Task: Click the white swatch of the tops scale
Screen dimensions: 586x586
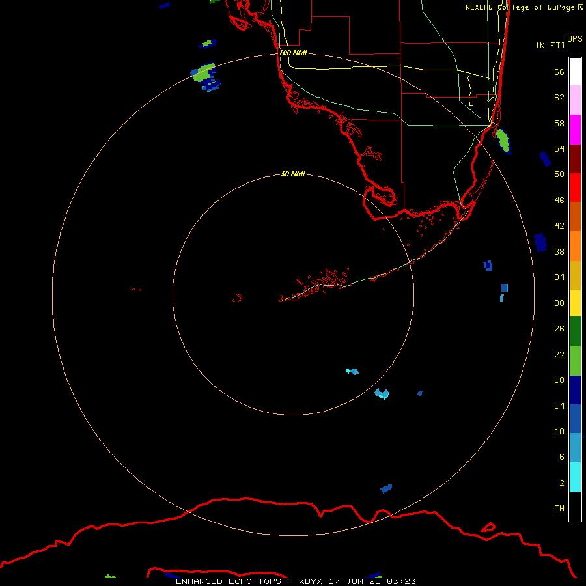Action: pyautogui.click(x=575, y=72)
